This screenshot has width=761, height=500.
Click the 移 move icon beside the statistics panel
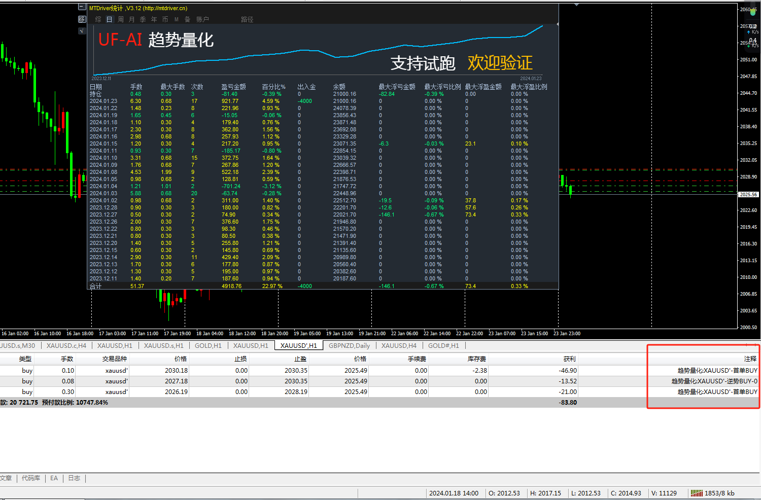[82, 19]
